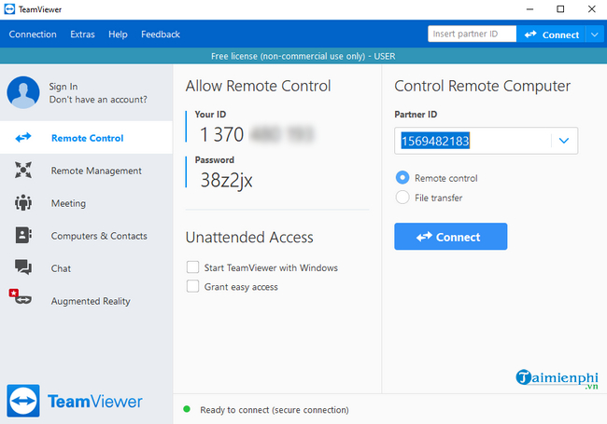607x424 pixels.
Task: Select the Remote control radio option
Action: click(x=402, y=178)
